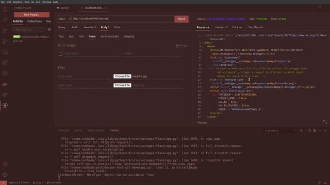Enable the empty form field row checkbox
Viewport: 330px width, 185px height.
coord(60,53)
